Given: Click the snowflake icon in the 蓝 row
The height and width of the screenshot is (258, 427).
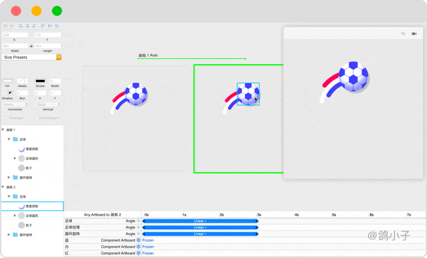Looking at the screenshot, I should pyautogui.click(x=139, y=240).
